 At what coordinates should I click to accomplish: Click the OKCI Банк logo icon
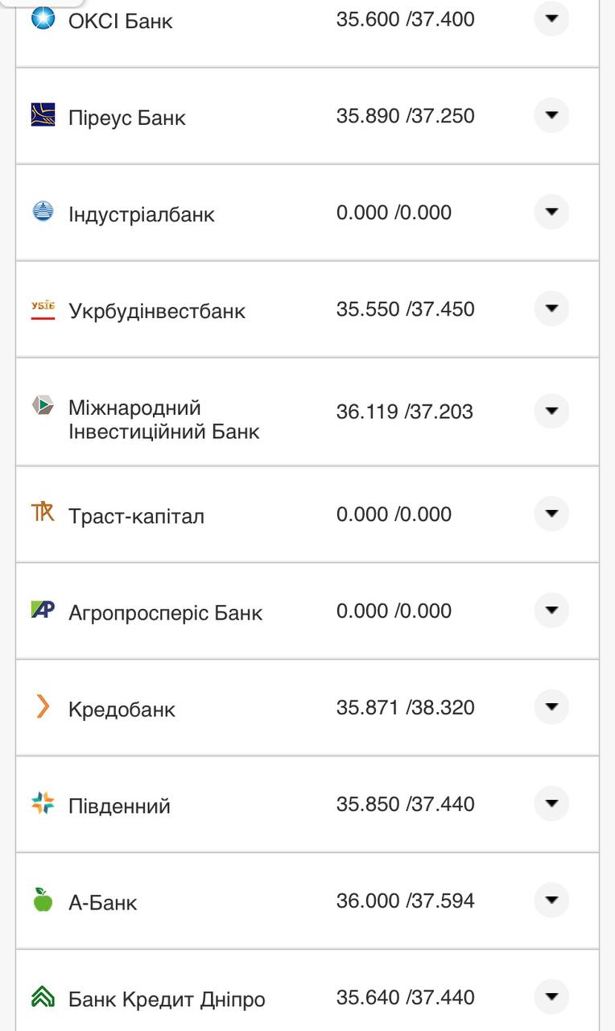point(42,19)
